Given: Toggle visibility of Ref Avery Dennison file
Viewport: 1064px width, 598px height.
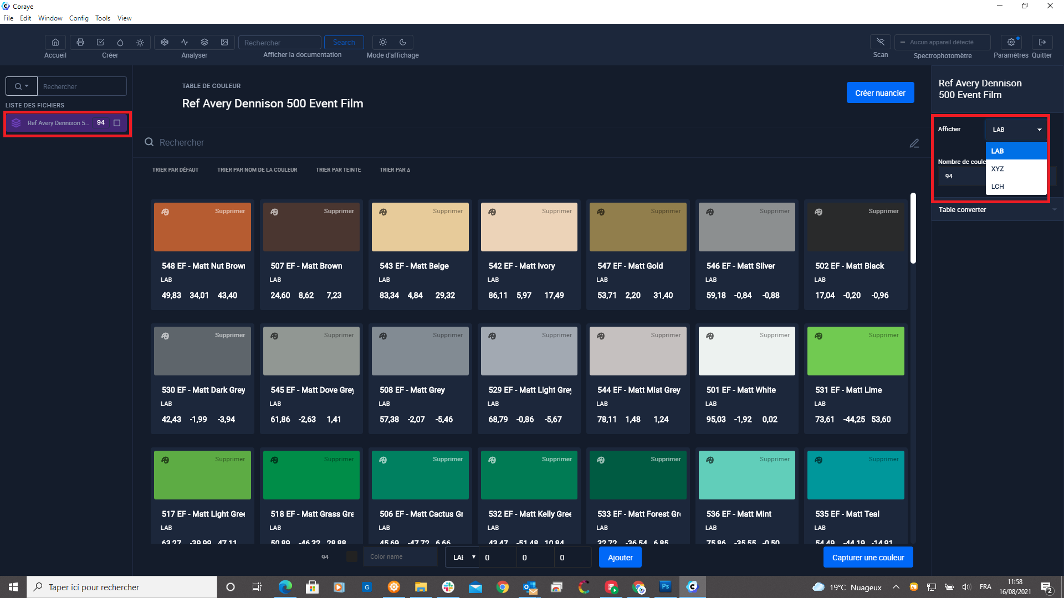Looking at the screenshot, I should 117,123.
